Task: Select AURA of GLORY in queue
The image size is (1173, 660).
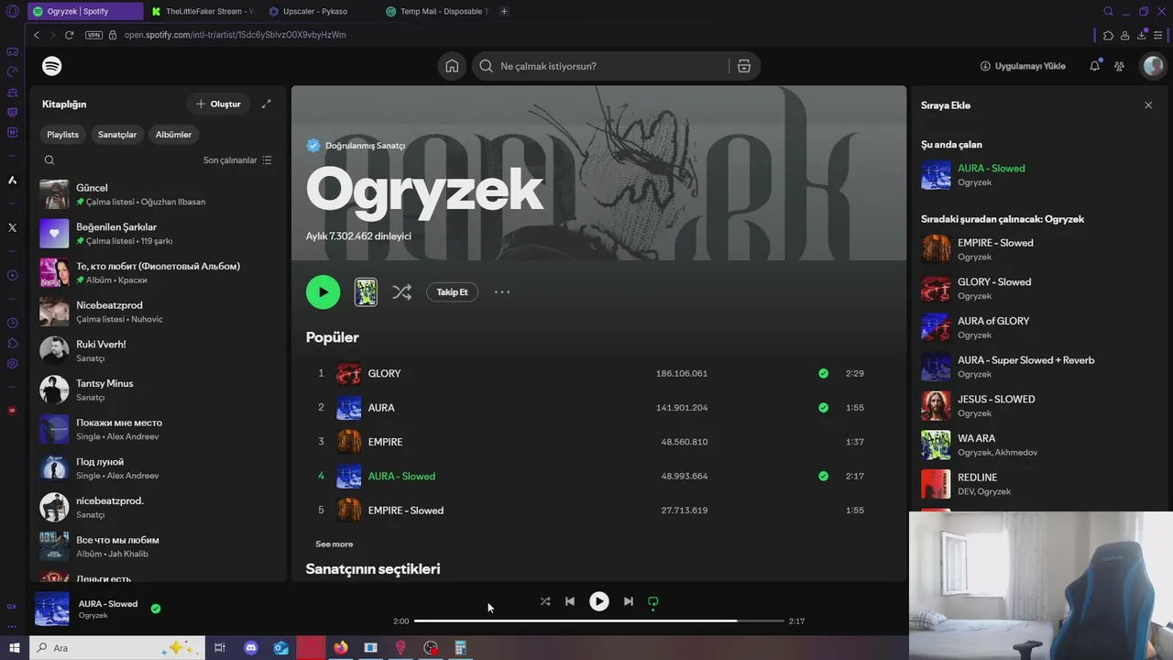Action: point(1039,327)
